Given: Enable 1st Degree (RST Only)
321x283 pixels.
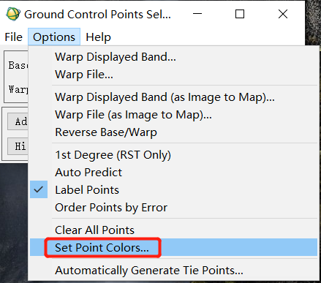Looking at the screenshot, I should 173,155.
